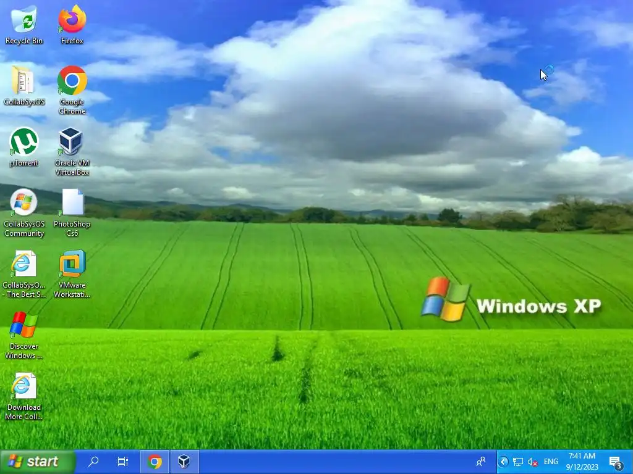The height and width of the screenshot is (474, 633).
Task: Launch the Firefox desktop shortcut
Action: coord(72,24)
